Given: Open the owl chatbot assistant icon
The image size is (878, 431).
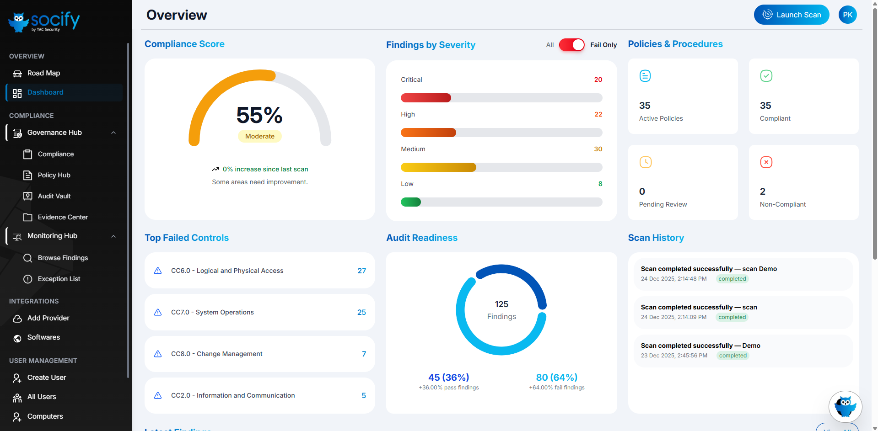Looking at the screenshot, I should click(x=845, y=406).
